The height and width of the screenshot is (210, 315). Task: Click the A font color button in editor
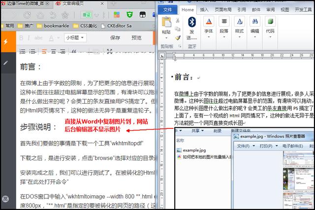point(51,38)
